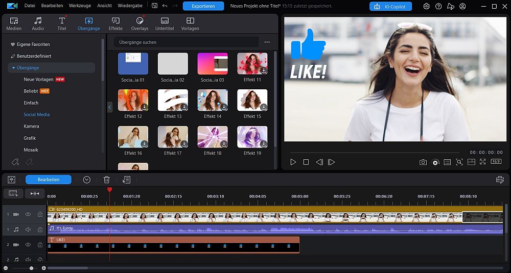
Task: Expand preview to fullscreen
Action: point(483,162)
